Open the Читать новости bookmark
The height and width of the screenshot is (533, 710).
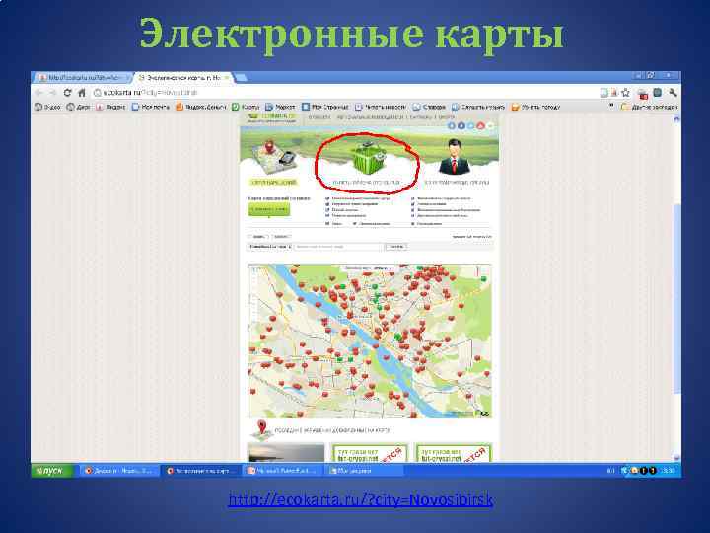click(x=381, y=107)
